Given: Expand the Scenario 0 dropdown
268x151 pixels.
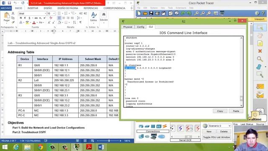Looking at the screenshot, I should pos(229,126).
